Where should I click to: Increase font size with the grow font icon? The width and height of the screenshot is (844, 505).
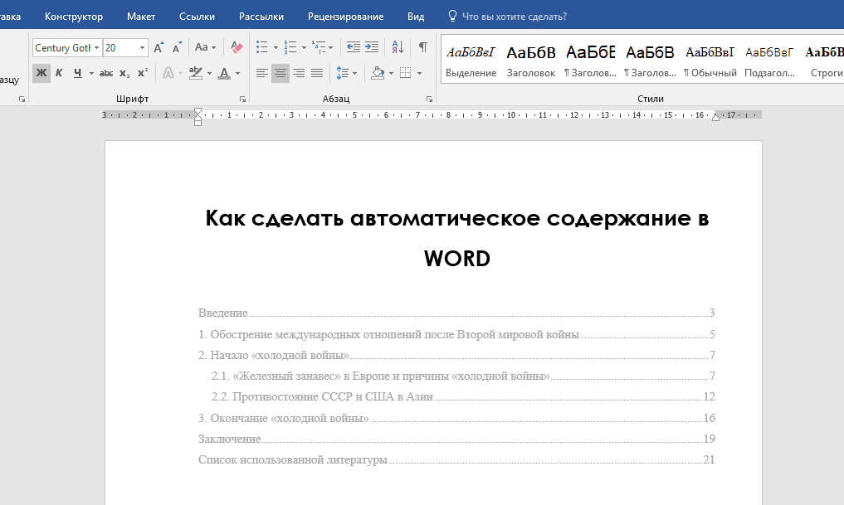159,48
